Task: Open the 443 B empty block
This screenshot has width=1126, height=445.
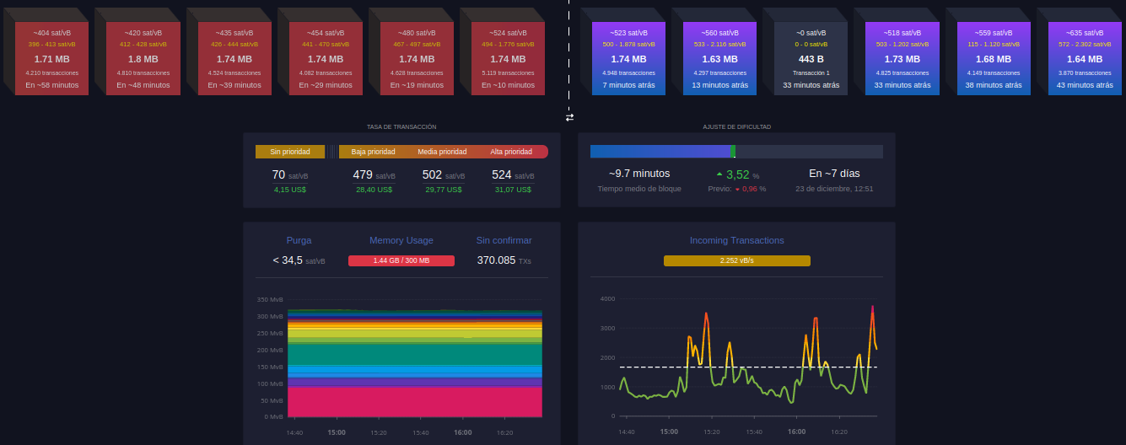Action: (811, 58)
